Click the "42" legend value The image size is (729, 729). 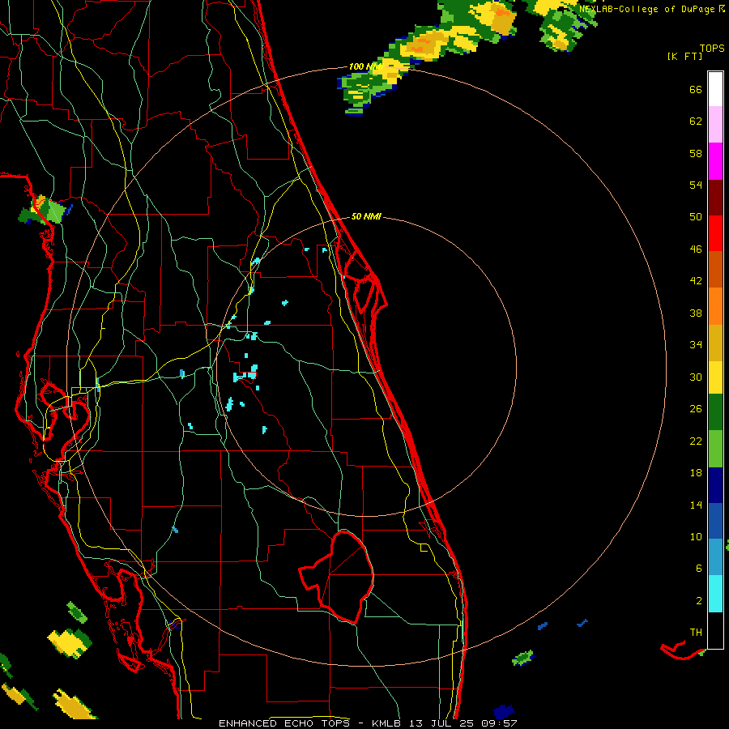tap(696, 280)
